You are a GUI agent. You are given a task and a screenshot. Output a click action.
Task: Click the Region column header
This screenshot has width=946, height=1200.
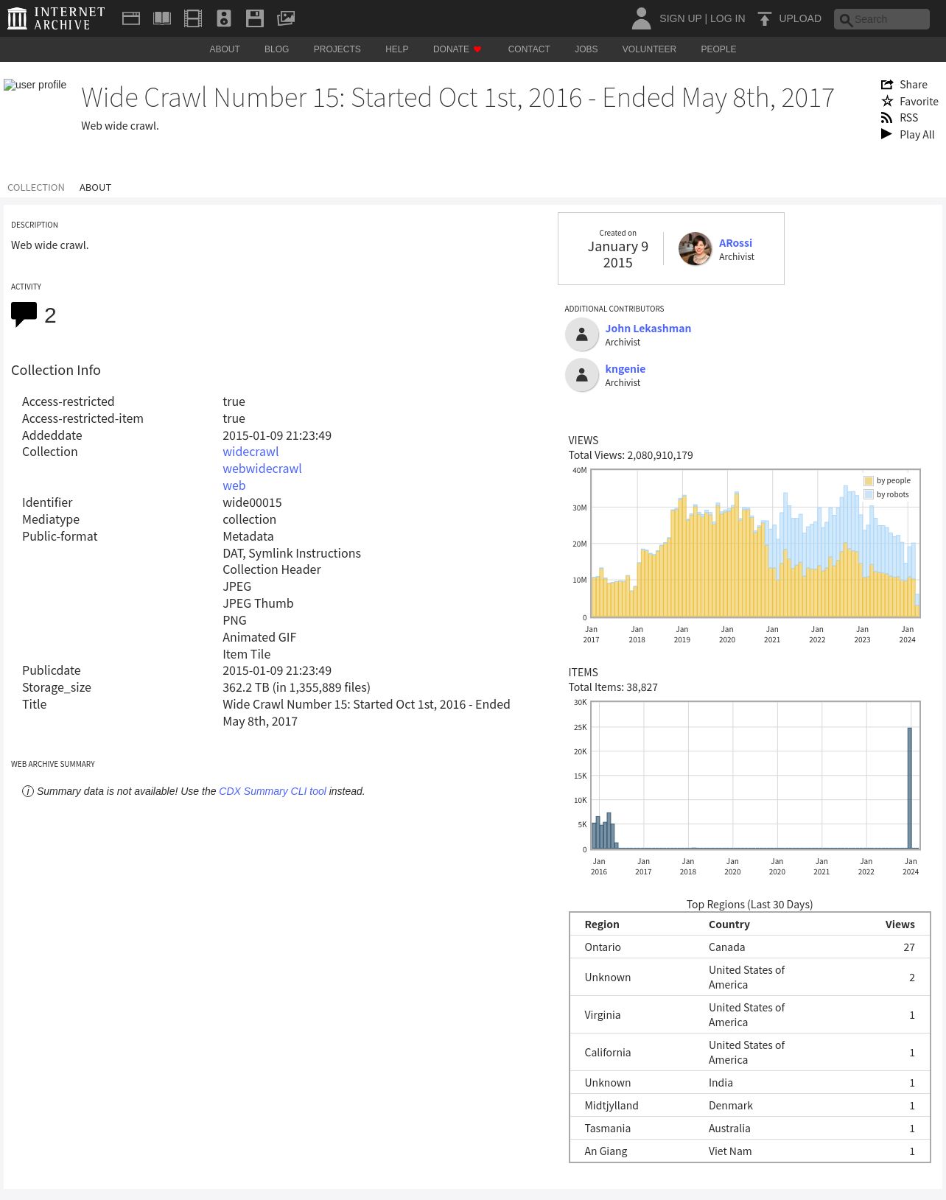click(602, 924)
